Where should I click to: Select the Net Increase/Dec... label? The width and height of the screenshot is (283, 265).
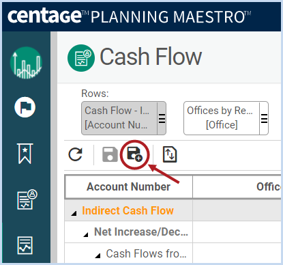tap(141, 232)
